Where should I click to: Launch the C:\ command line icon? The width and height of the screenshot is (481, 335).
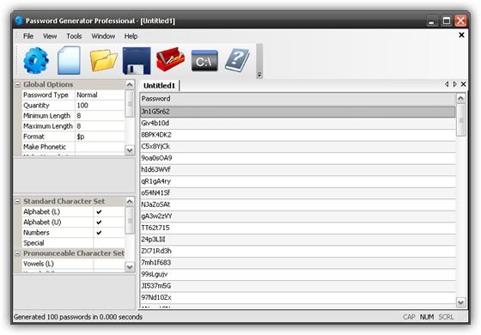204,61
